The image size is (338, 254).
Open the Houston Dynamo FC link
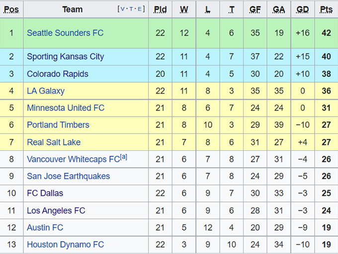[65, 245]
